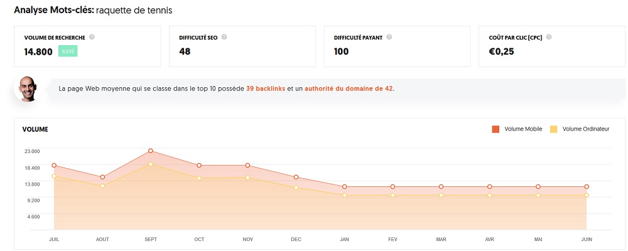Click the SEPT month label on axis
Viewport: 628px width, 251px height.
151,240
